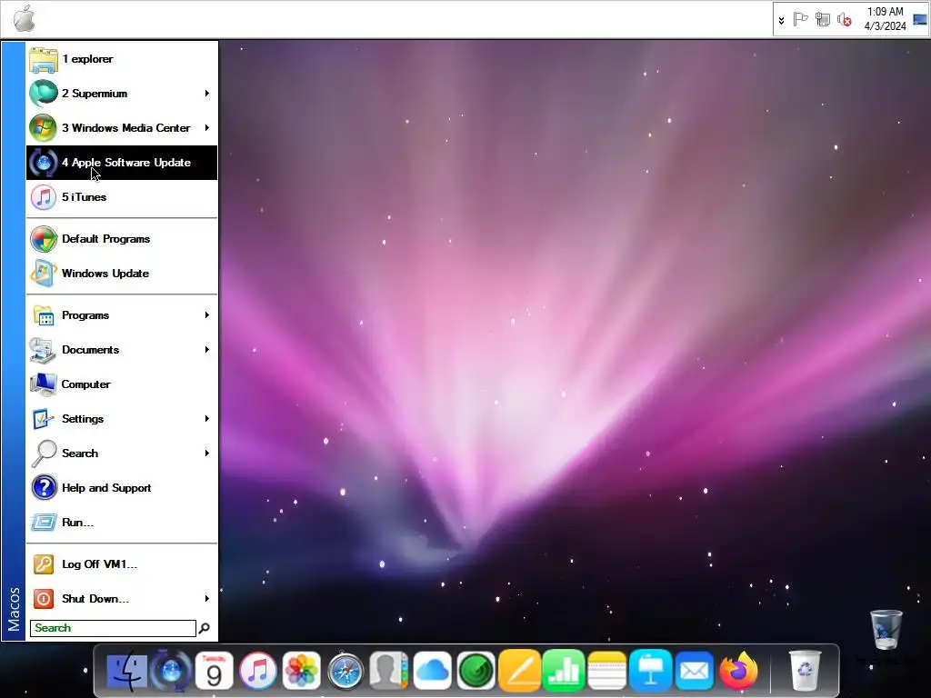Screen dimensions: 931x698
Task: Open Mail envelope icon in dock
Action: (694, 671)
